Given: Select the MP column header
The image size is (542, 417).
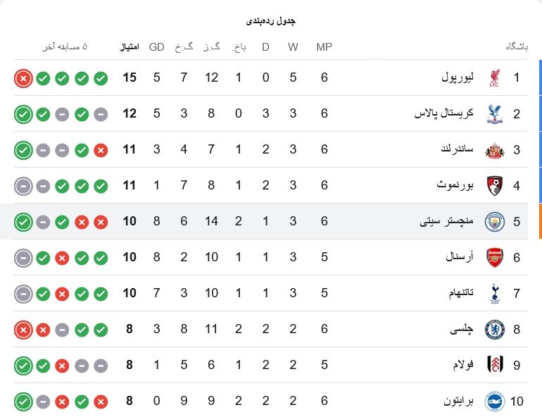Looking at the screenshot, I should (324, 47).
